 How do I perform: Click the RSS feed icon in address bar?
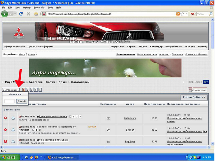click(178, 14)
